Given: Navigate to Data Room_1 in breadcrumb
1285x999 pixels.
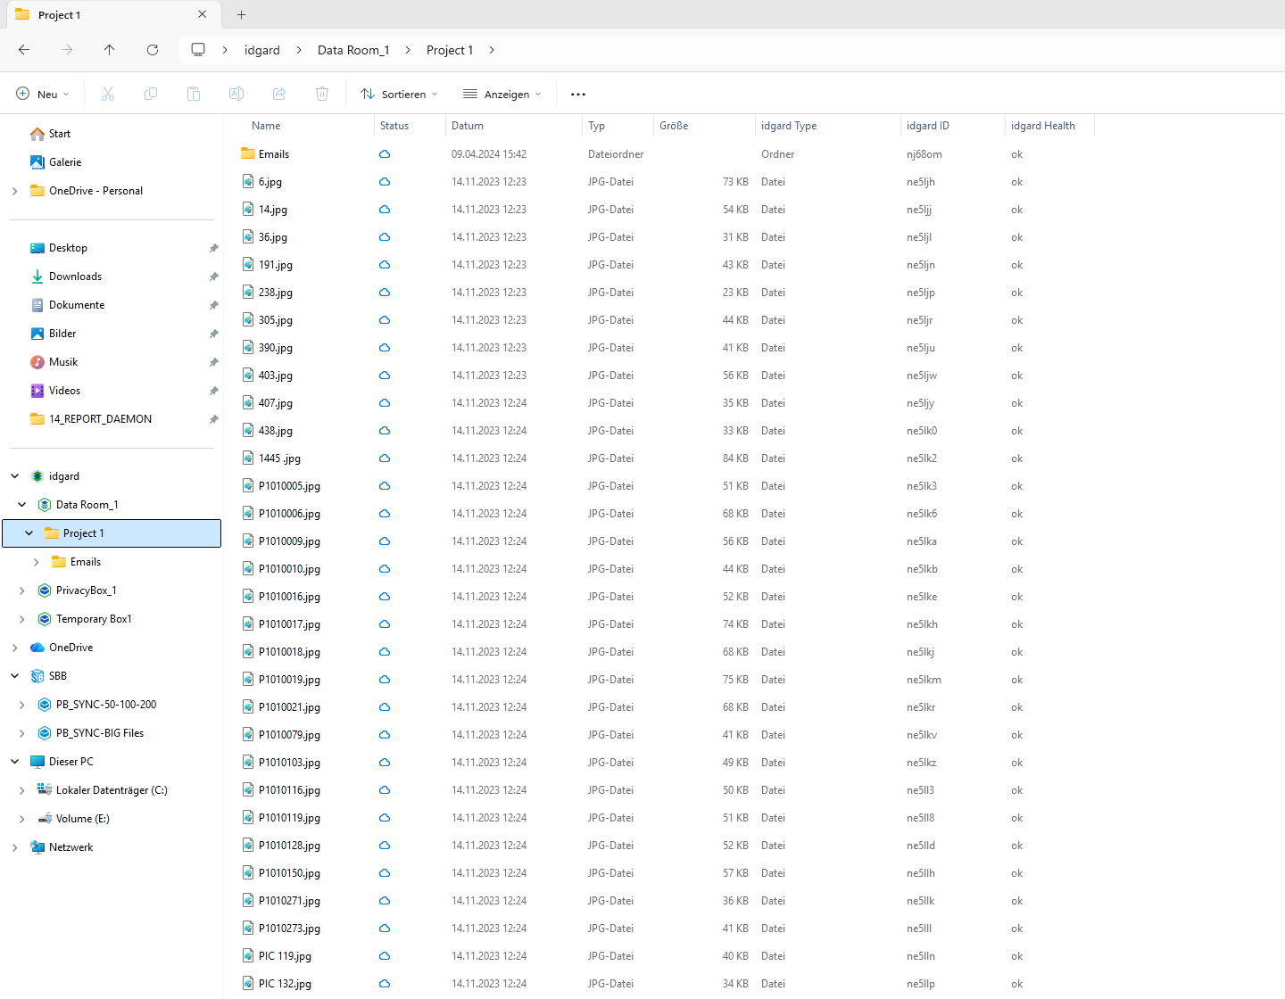Looking at the screenshot, I should point(353,50).
